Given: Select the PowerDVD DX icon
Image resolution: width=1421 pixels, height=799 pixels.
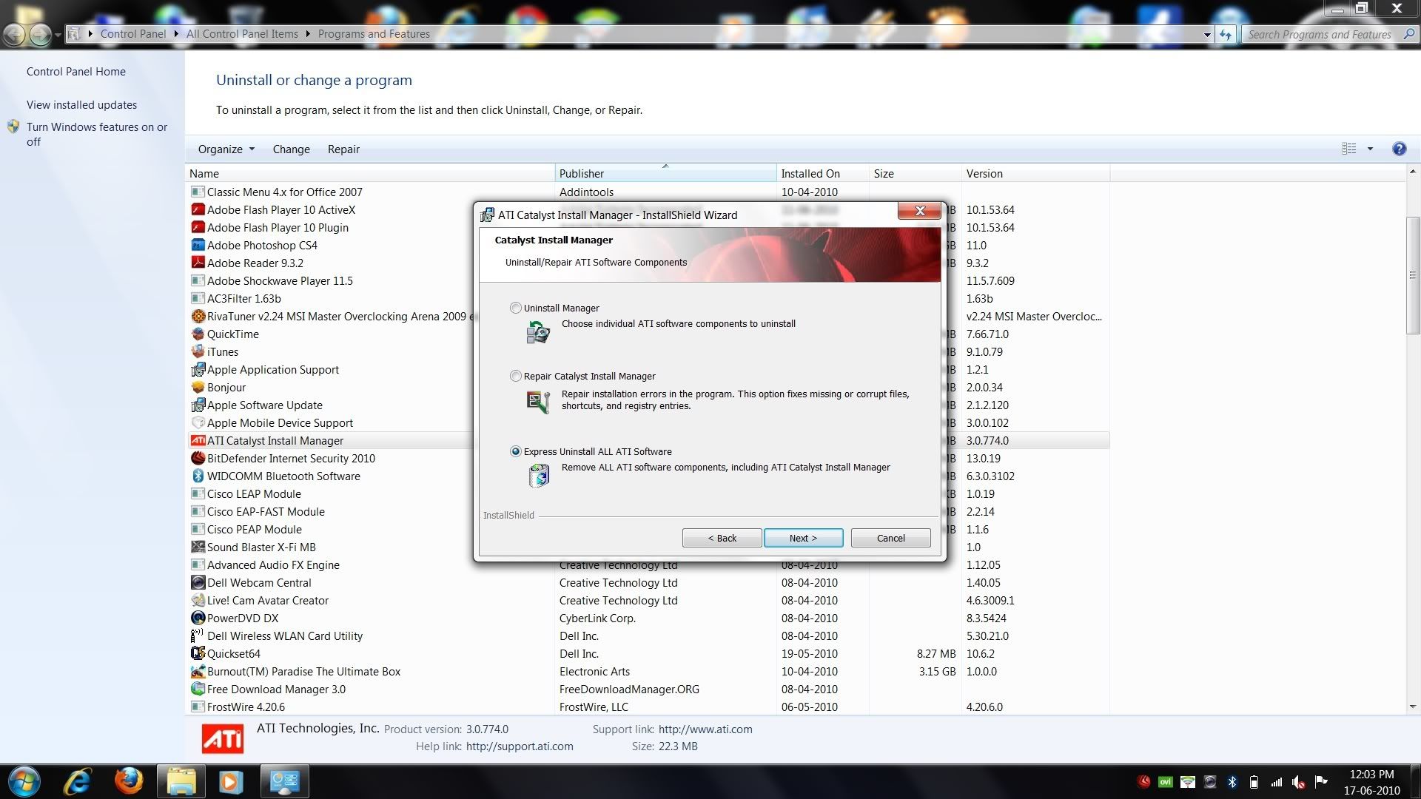Looking at the screenshot, I should tap(198, 618).
